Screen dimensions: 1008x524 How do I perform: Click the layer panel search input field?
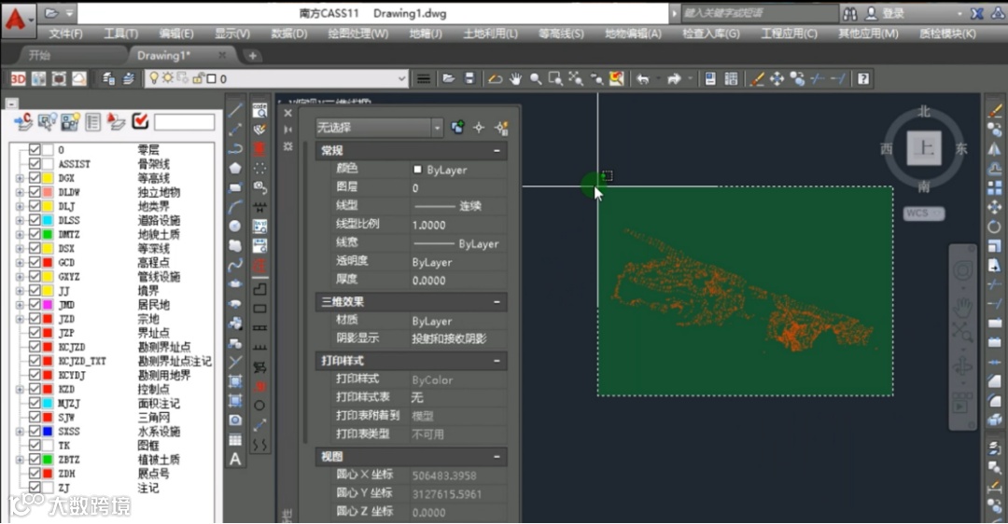pyautogui.click(x=185, y=121)
